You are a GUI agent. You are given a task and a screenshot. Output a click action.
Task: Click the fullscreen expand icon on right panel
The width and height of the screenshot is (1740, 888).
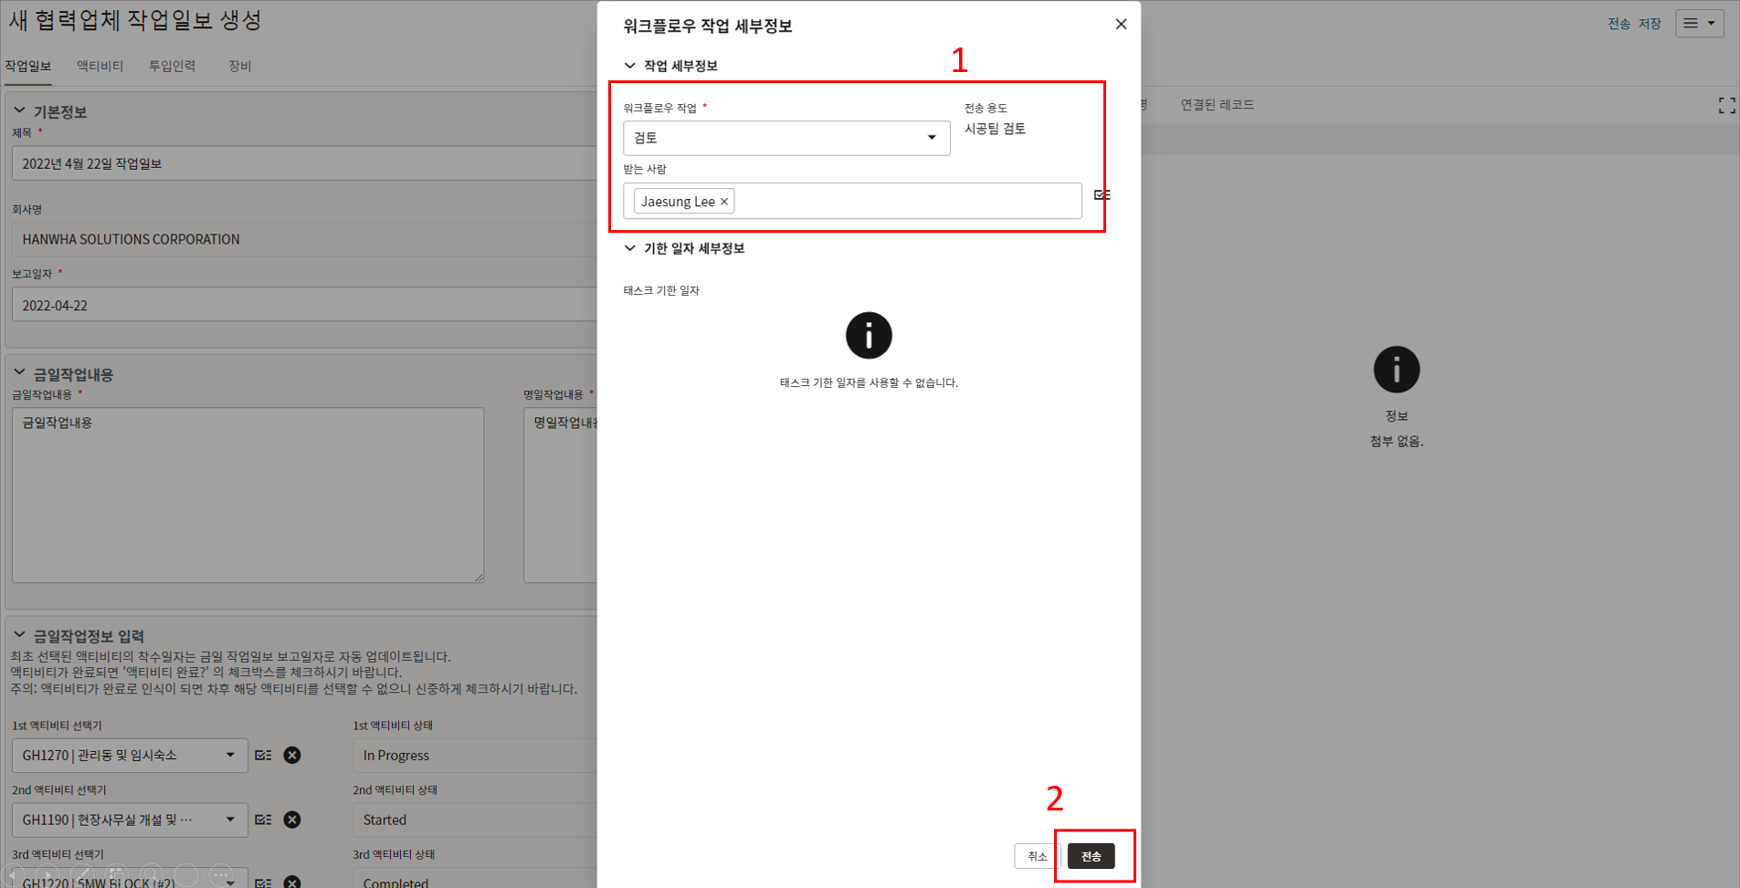1726,106
